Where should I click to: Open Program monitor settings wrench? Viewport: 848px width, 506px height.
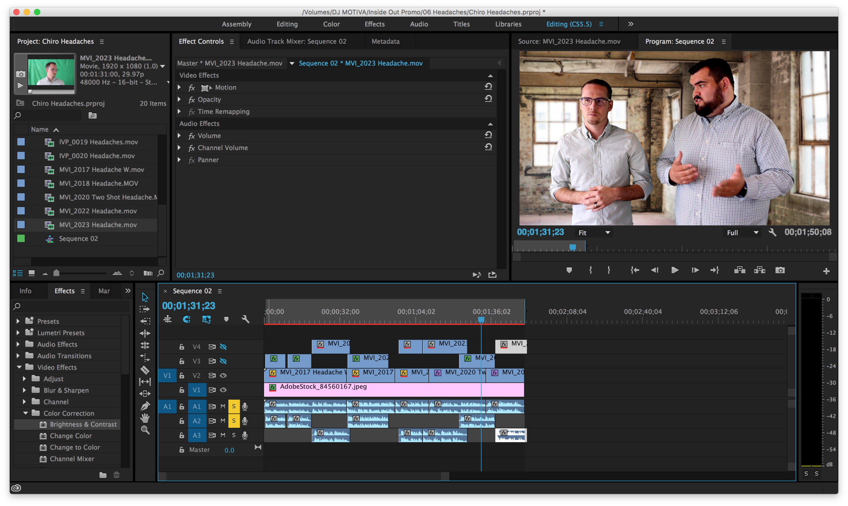coord(773,232)
